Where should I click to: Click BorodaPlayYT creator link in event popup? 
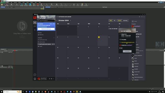[129, 45]
